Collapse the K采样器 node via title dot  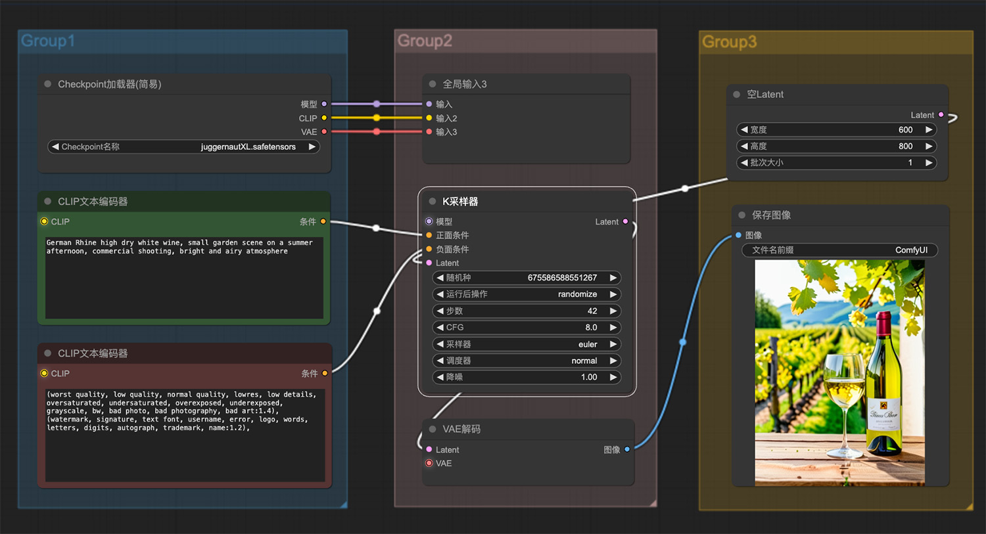(433, 202)
